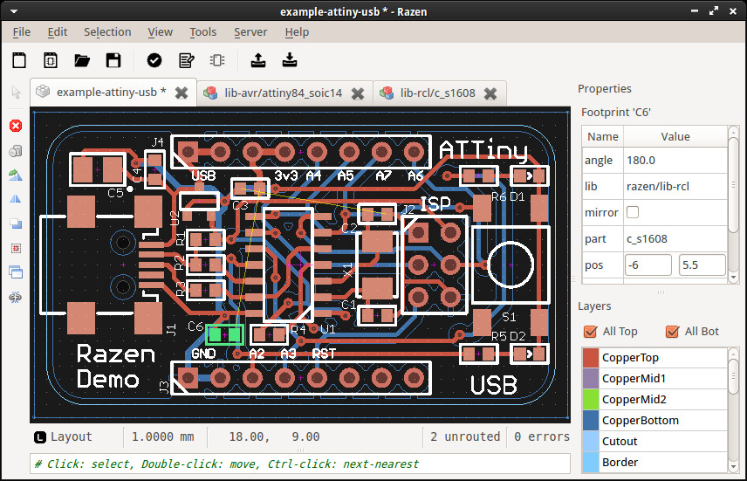Select the highlighted C6 footprint on board
The width and height of the screenshot is (747, 481).
[x=224, y=335]
